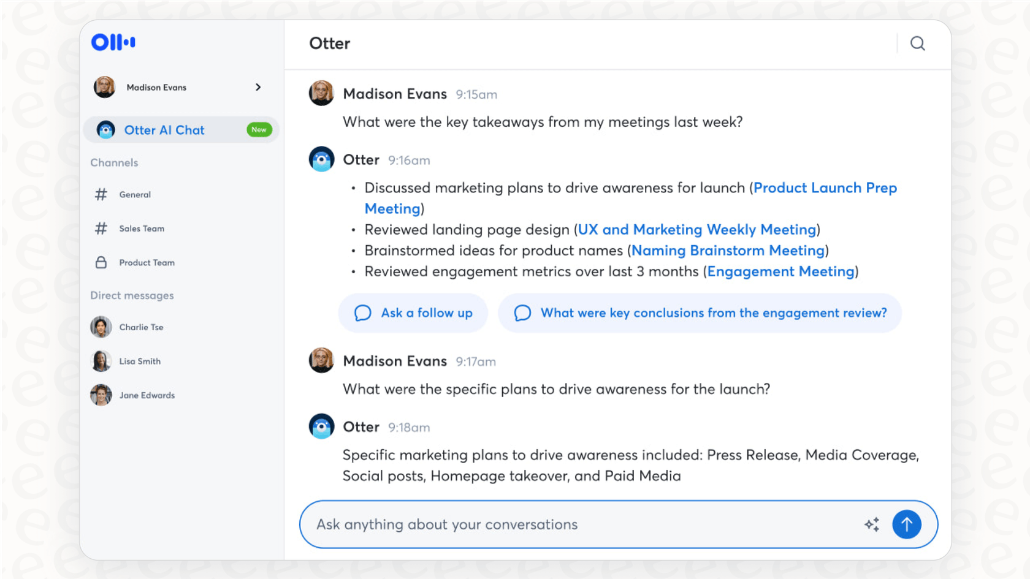This screenshot has width=1030, height=579.
Task: Click the AI sparkles icon in the message box
Action: point(872,524)
